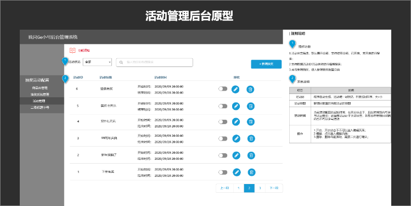Screen dimensions: 411x206
Task: Go to page 3
Action: 260,188
